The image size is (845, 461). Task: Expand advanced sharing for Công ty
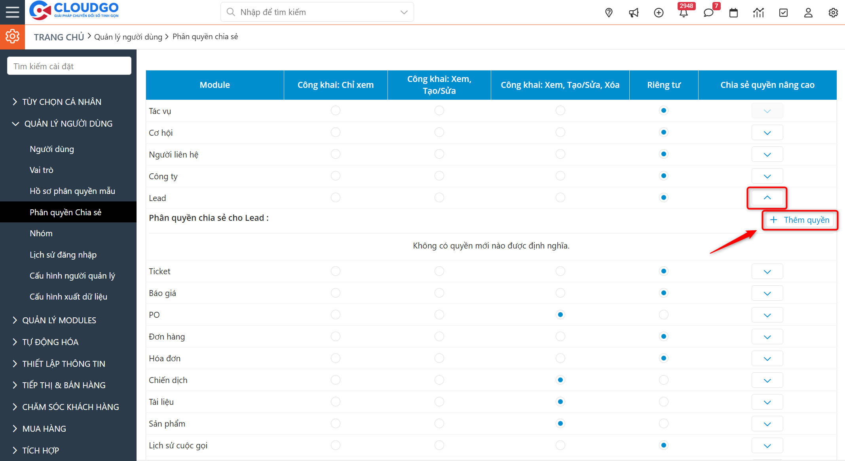(767, 176)
